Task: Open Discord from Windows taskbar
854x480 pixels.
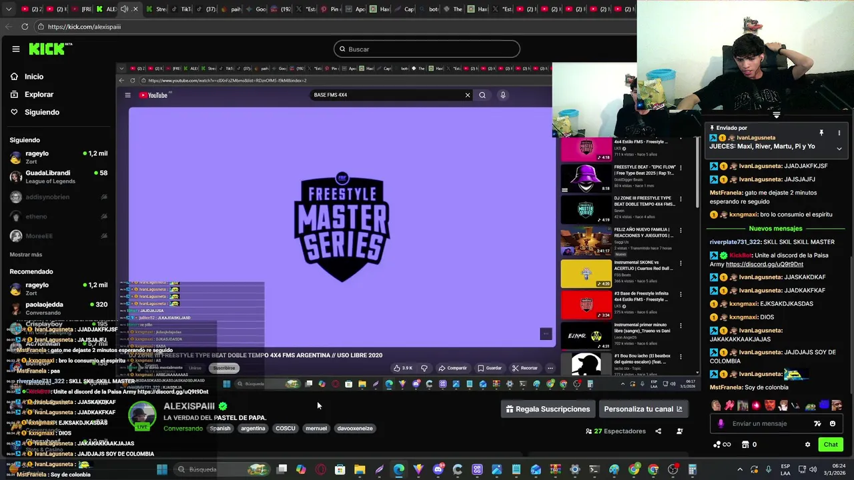Action: (x=438, y=469)
